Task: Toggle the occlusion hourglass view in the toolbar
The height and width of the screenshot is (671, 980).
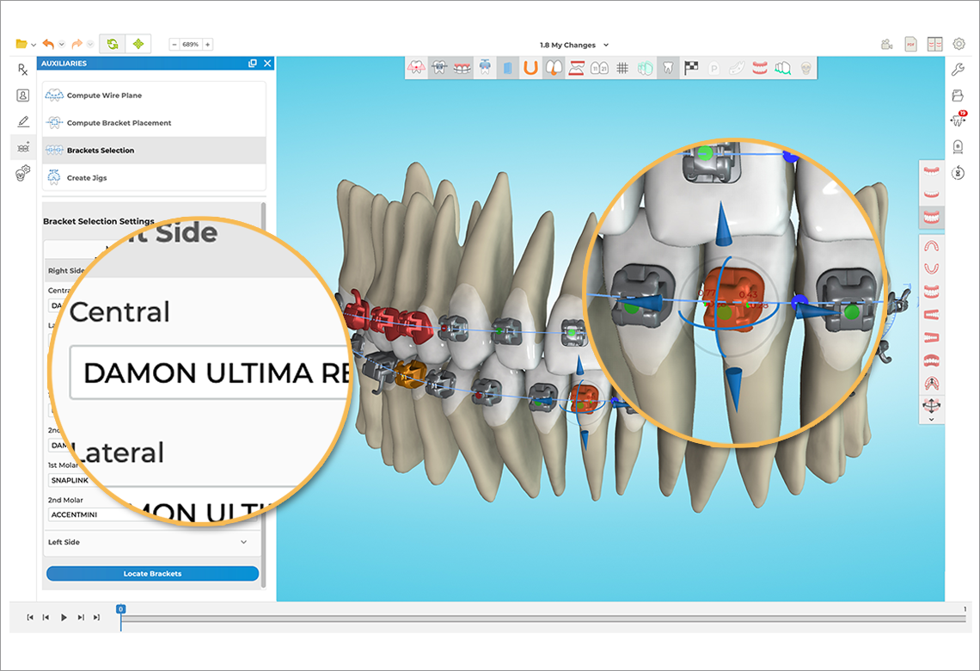Action: (x=577, y=66)
